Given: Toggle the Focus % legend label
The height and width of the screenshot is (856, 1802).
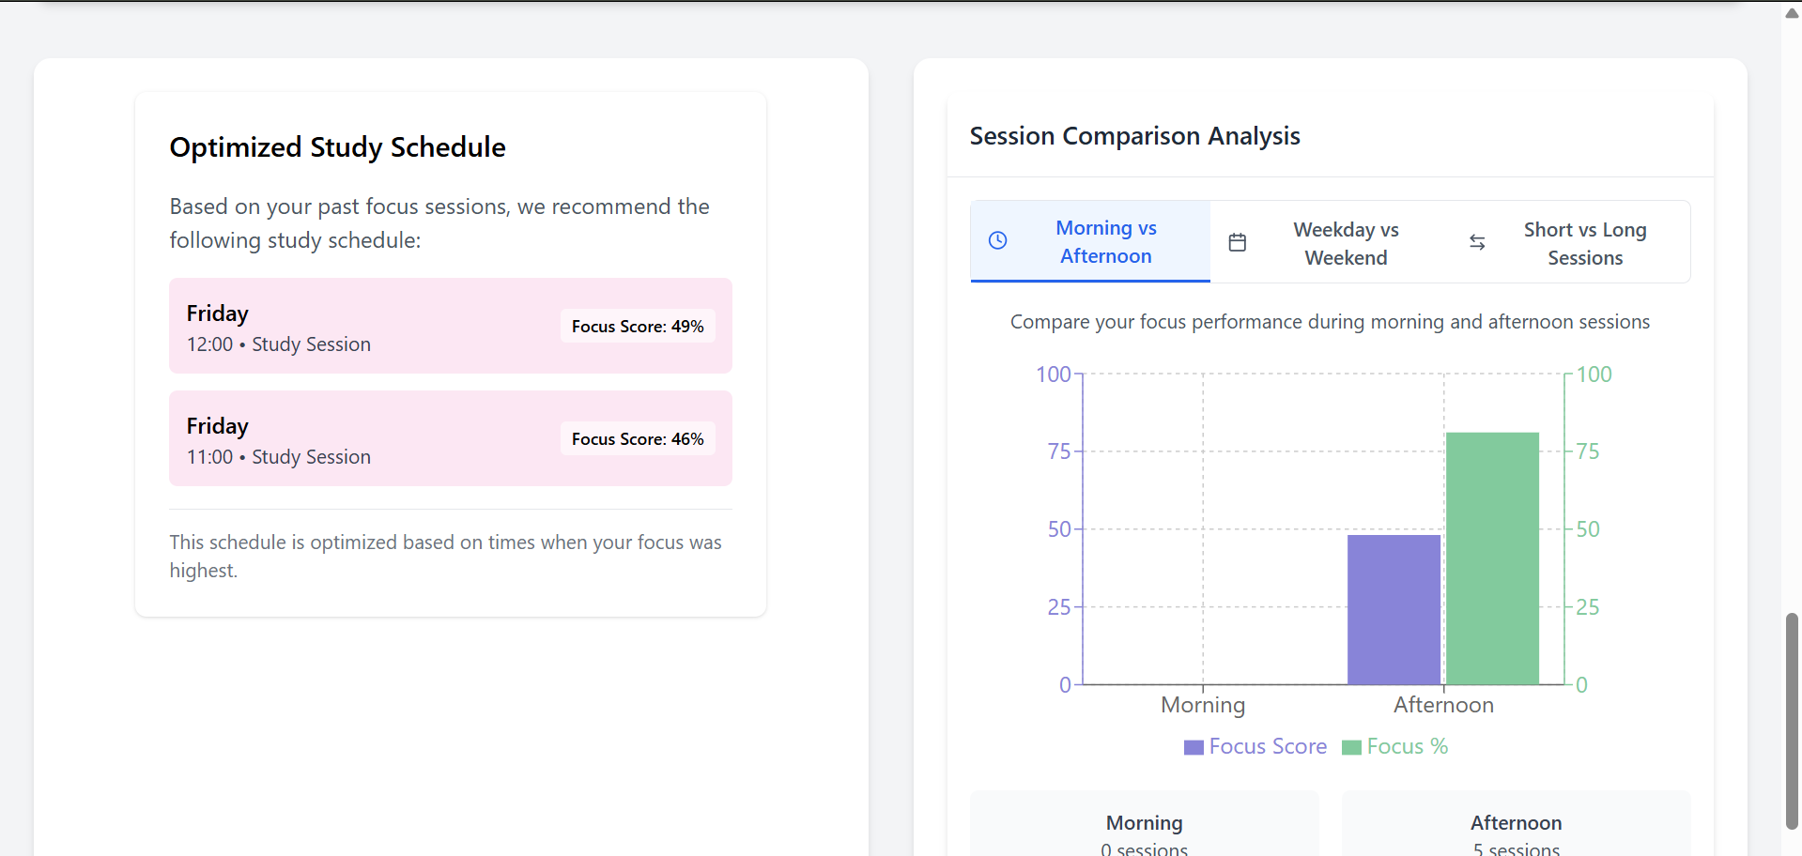Looking at the screenshot, I should (x=1407, y=747).
